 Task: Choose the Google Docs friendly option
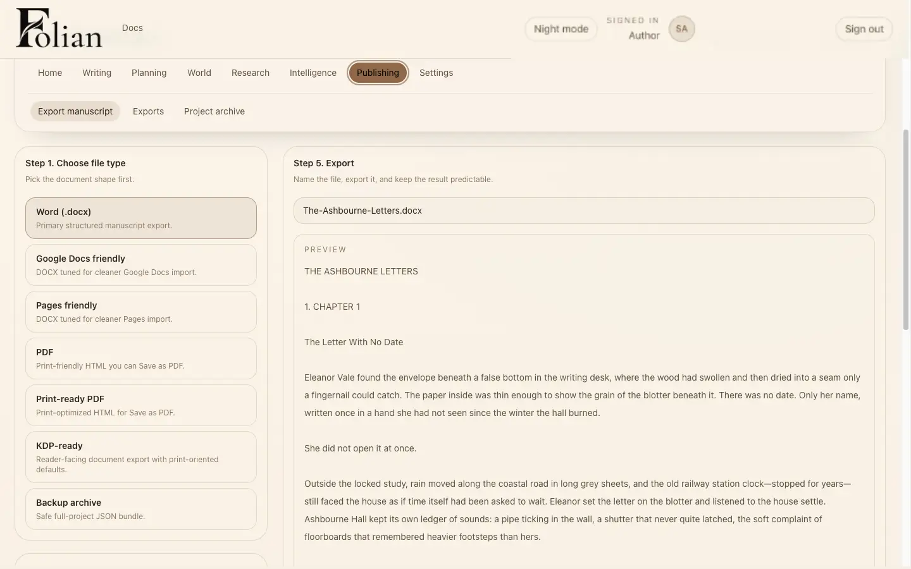(x=141, y=265)
